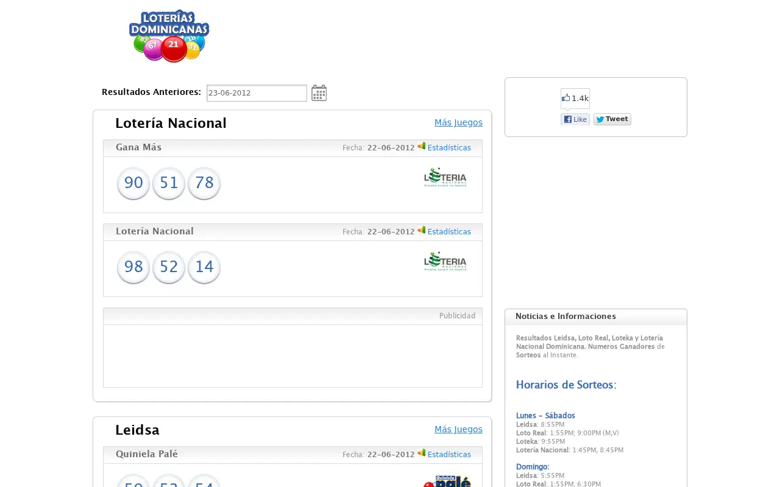Click the Quiniela Palé logo

(447, 481)
